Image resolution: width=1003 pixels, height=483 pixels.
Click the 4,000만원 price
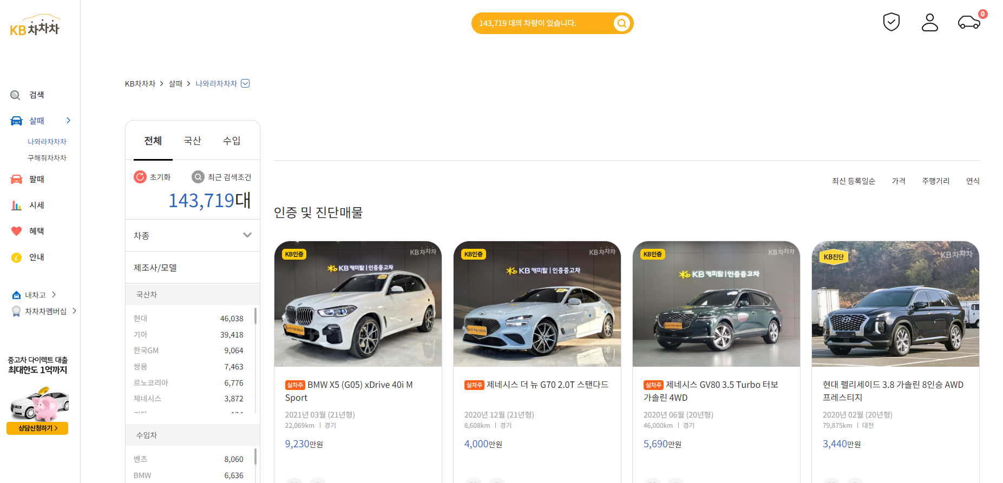483,444
